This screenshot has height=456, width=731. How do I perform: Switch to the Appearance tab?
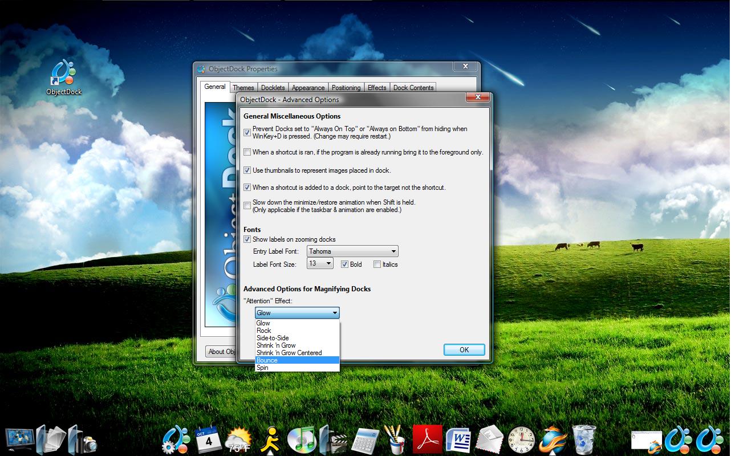(308, 88)
